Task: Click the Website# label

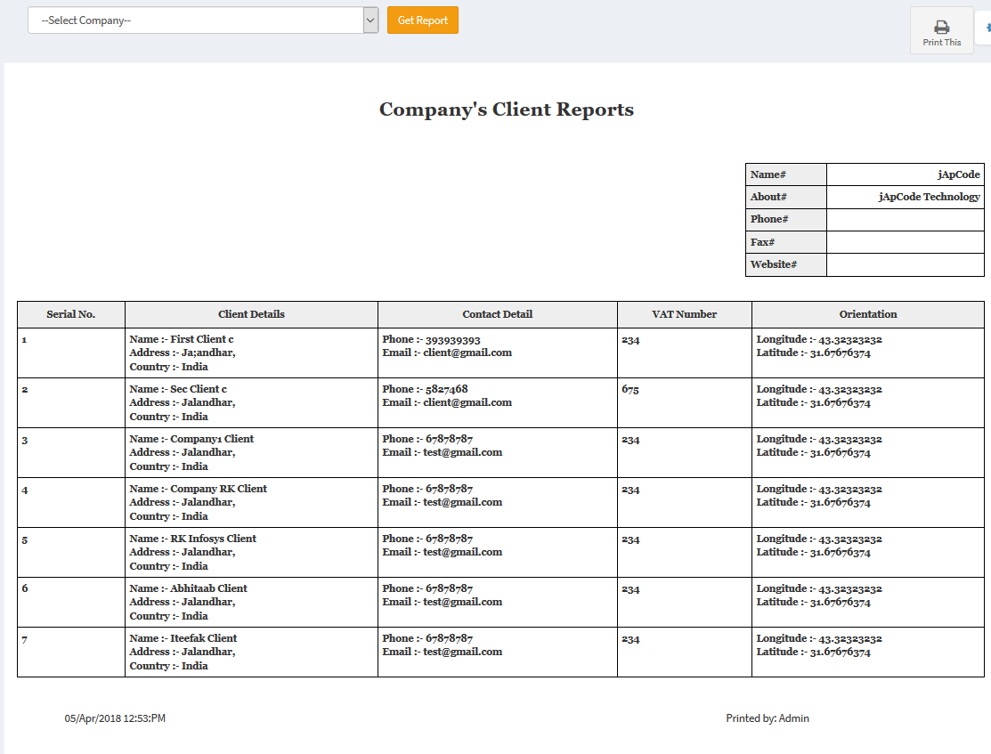Action: click(774, 264)
